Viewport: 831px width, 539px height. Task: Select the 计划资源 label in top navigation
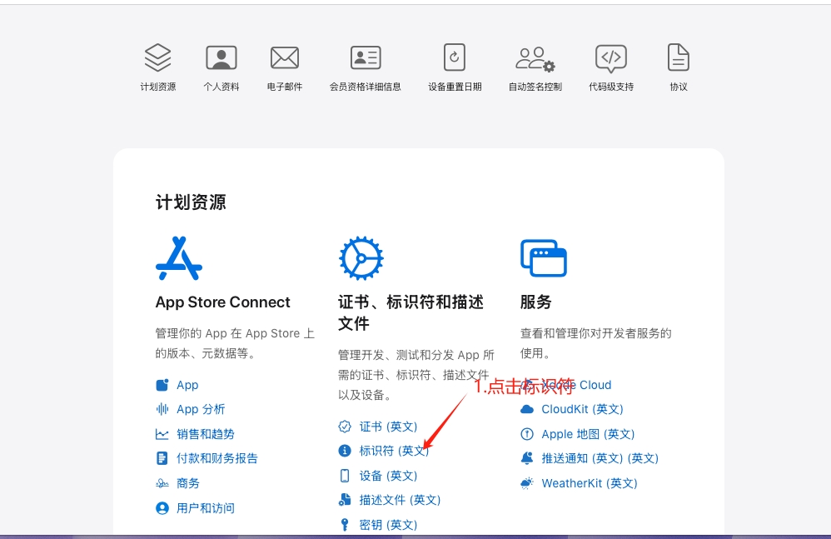(x=158, y=87)
